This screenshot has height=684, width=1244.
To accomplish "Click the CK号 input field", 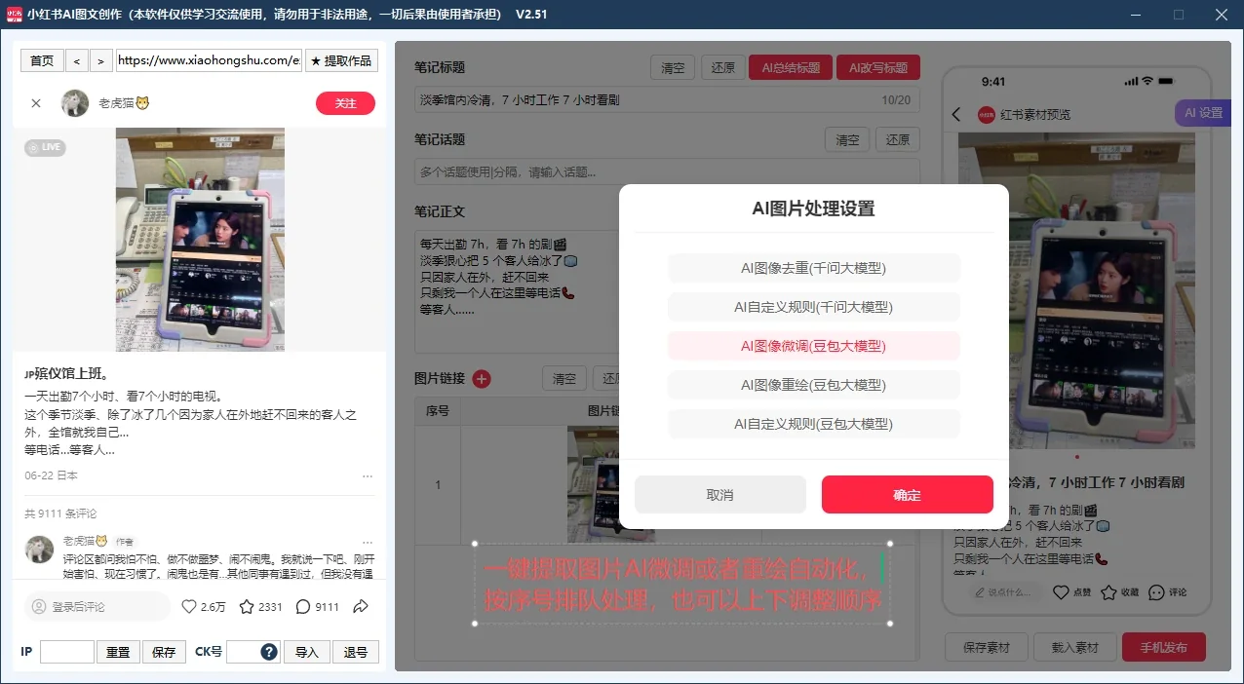I will click(x=243, y=652).
